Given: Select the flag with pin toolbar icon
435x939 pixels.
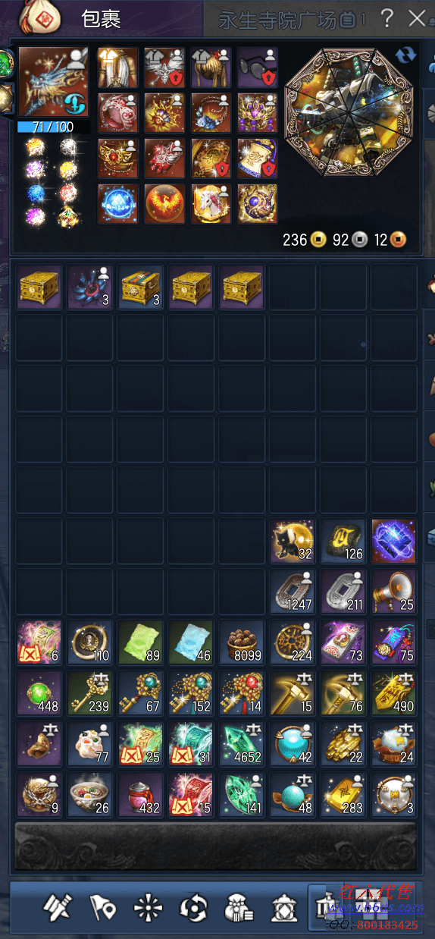Looking at the screenshot, I should [x=102, y=907].
